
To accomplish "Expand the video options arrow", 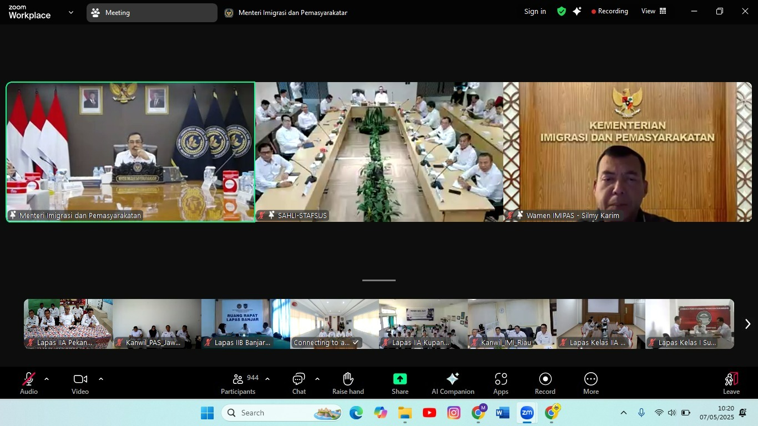I will [101, 379].
